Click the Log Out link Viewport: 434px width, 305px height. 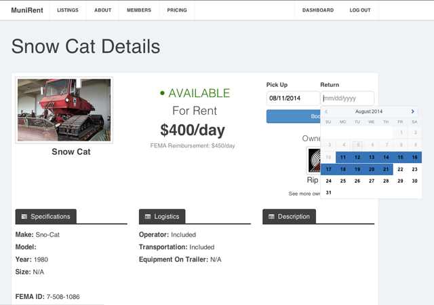tap(360, 10)
